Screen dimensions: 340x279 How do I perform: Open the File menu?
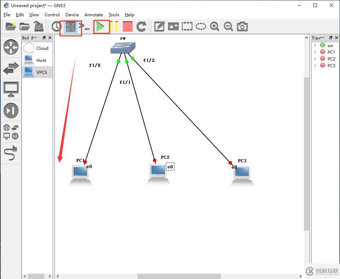(7, 15)
